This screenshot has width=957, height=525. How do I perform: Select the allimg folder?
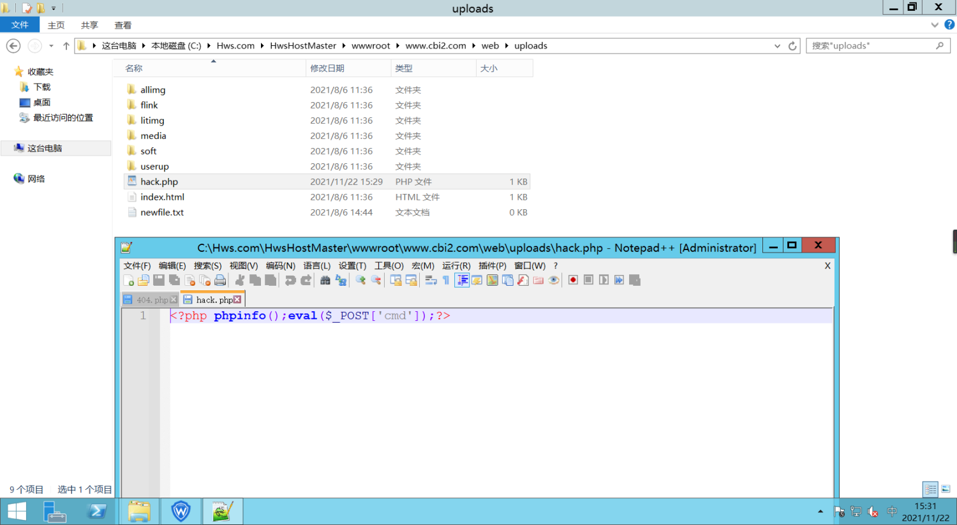[x=152, y=90]
